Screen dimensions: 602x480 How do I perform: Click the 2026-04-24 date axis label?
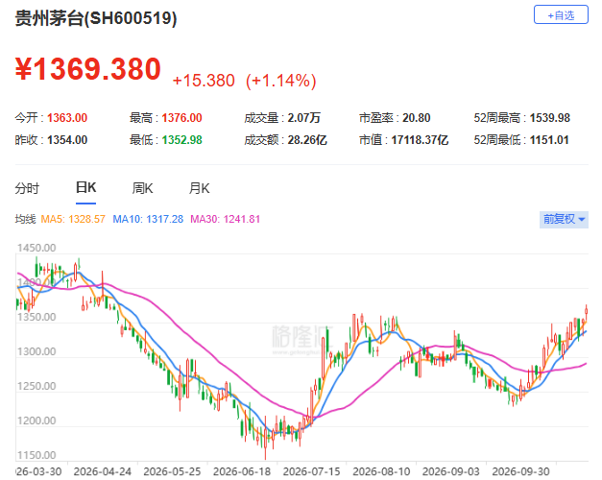coord(103,471)
